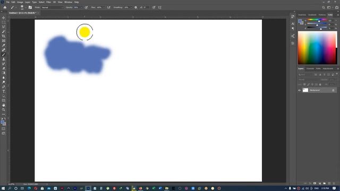The width and height of the screenshot is (340, 191).
Task: Open the Brush Preset picker dropdown
Action: click(x=25, y=7)
